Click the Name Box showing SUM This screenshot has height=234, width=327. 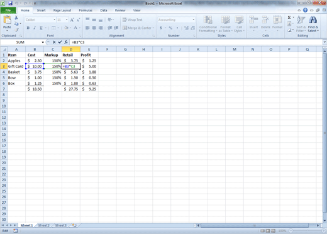point(21,42)
